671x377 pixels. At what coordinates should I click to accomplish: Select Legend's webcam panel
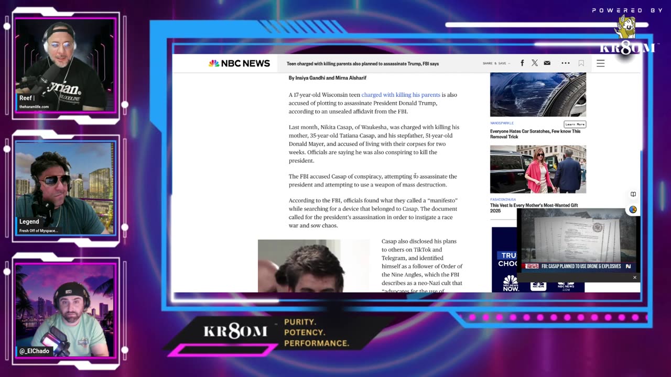pos(65,188)
